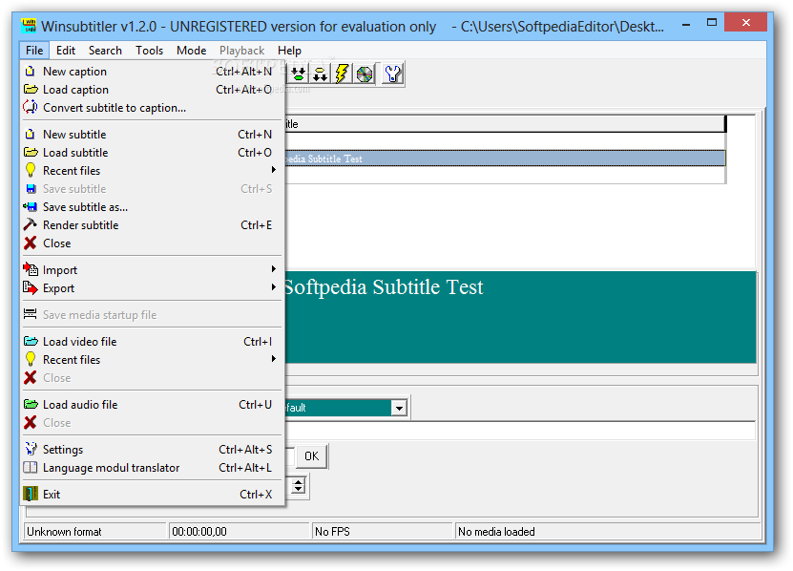This screenshot has height=571, width=793.
Task: Click the rainbow disc toolbar icon
Action: [x=365, y=74]
